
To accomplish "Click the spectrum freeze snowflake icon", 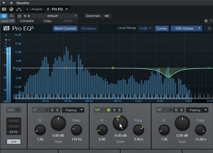I will pos(209,28).
